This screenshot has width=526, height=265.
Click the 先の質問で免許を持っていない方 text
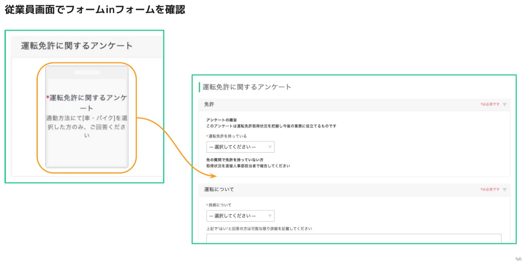click(235, 160)
